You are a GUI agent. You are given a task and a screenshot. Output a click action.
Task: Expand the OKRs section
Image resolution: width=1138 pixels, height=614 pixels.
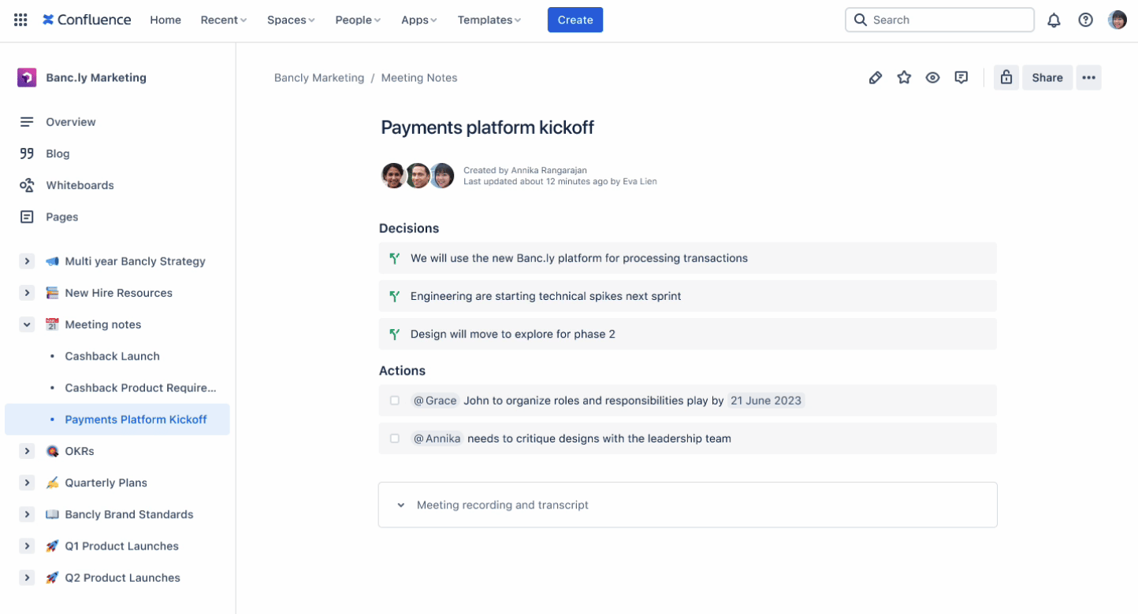pos(26,450)
